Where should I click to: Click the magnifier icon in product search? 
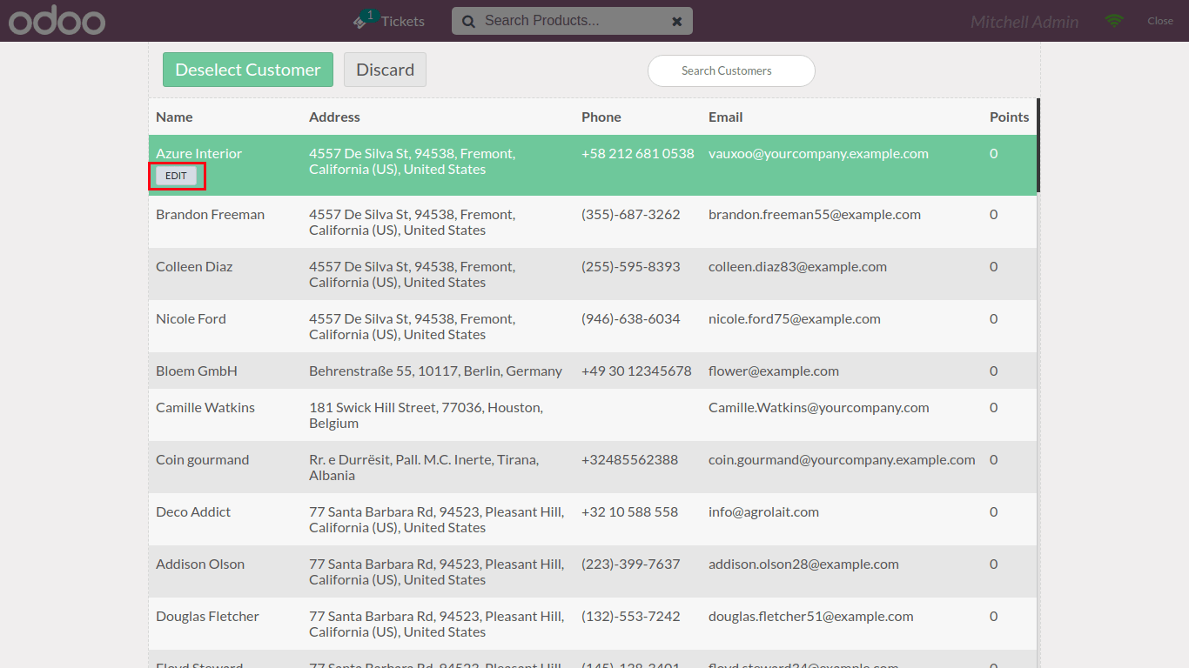click(x=468, y=22)
